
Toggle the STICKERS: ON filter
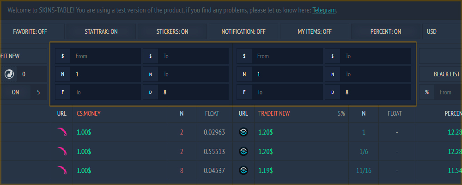[x=172, y=31]
